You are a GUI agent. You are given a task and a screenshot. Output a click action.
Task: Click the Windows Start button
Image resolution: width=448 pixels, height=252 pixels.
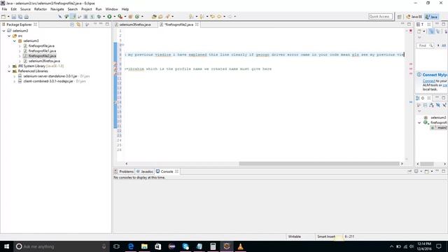(6, 246)
